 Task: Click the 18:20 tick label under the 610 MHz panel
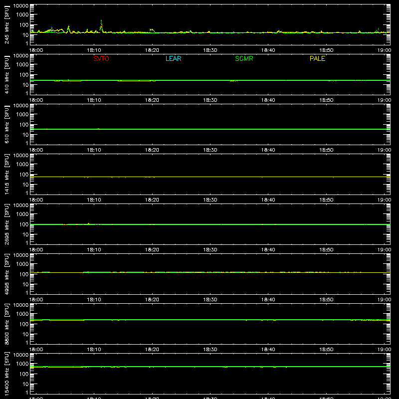(152, 150)
